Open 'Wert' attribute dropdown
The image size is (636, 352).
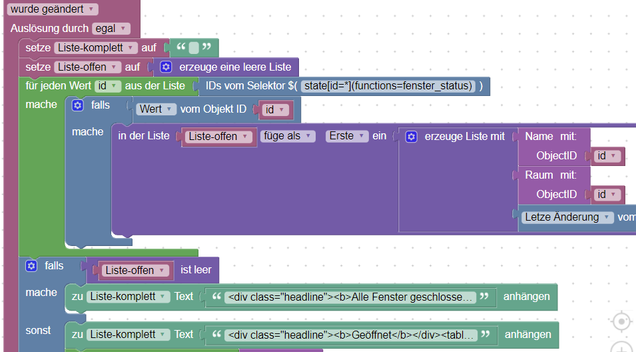156,109
